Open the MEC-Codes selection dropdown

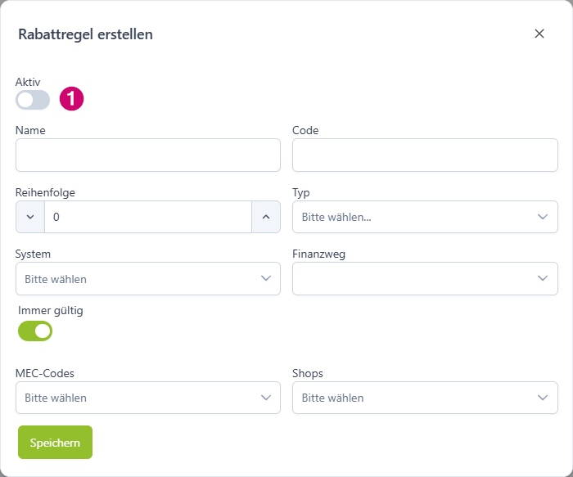tap(148, 398)
